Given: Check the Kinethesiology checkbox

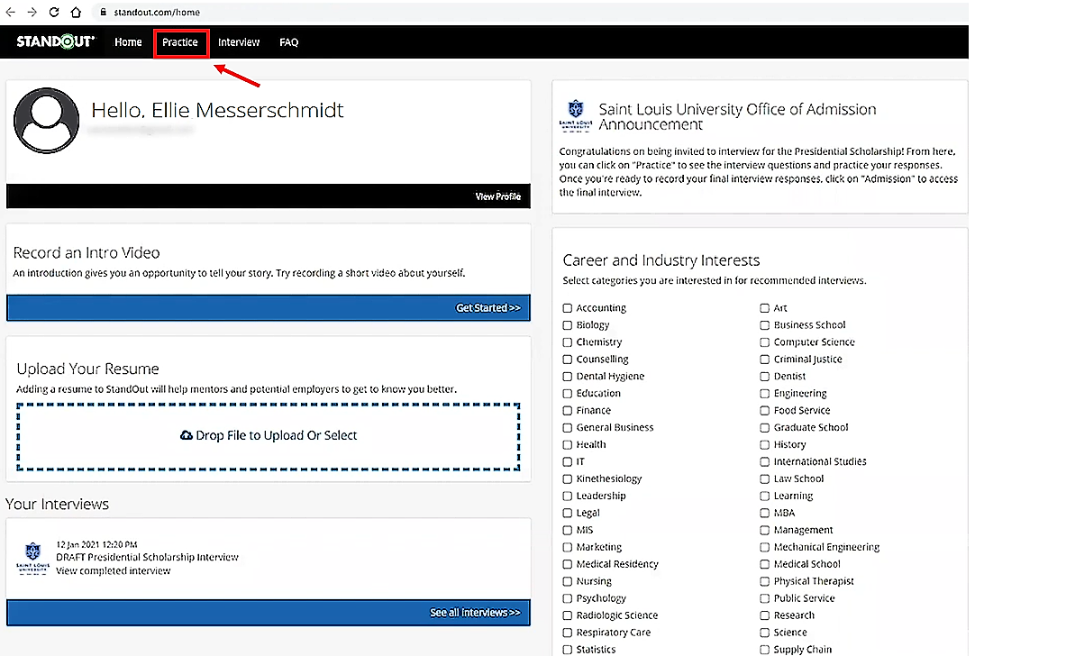Looking at the screenshot, I should click(568, 478).
